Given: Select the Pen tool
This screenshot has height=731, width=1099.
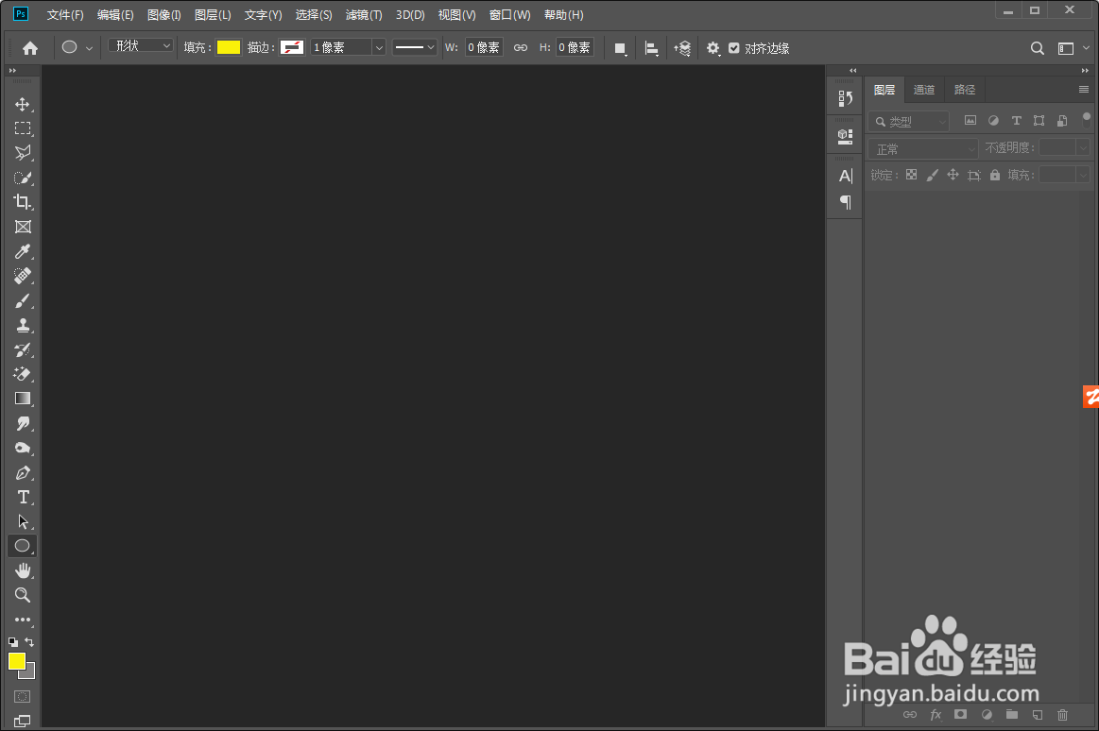Looking at the screenshot, I should pyautogui.click(x=23, y=473).
